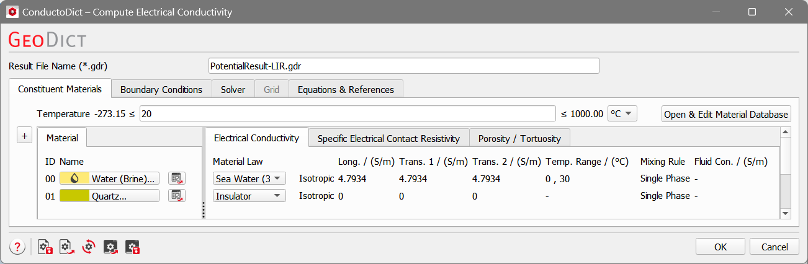The height and width of the screenshot is (264, 808).
Task: Click material ID '01' label
Action: click(50, 196)
